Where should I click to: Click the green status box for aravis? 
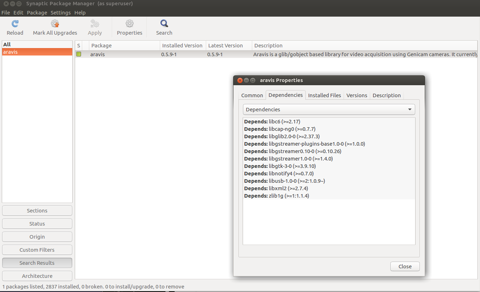(x=79, y=54)
